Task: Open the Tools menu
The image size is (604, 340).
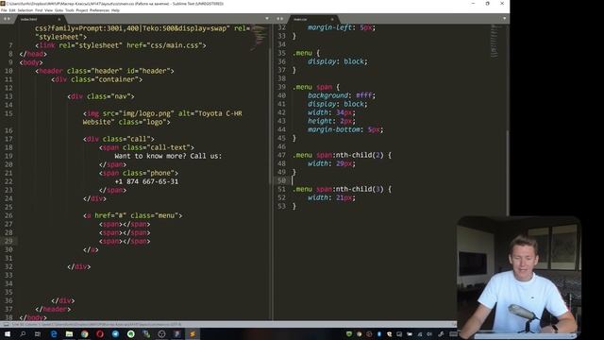Action: (70, 10)
